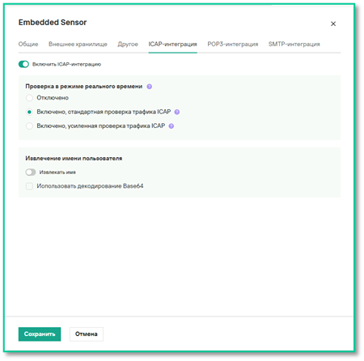Open the Внешнее хранилище tab

78,44
